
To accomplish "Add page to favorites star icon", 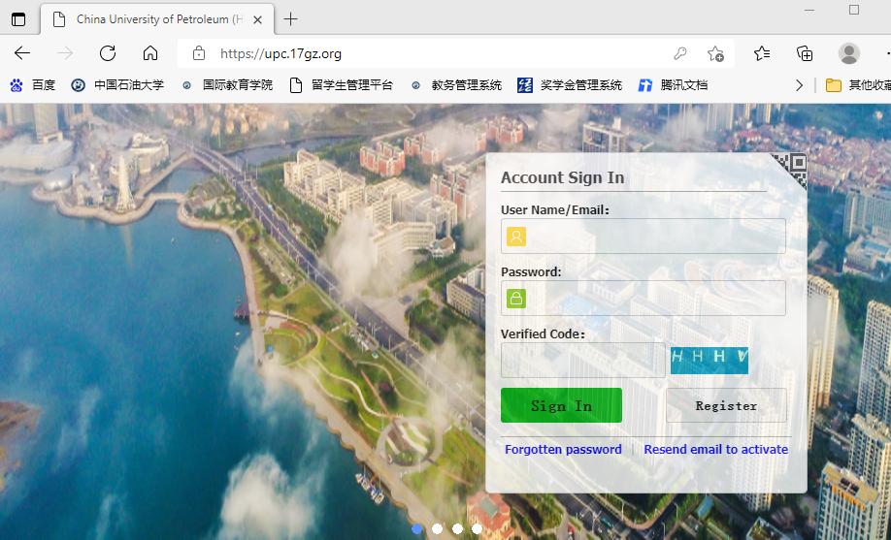I will click(715, 53).
